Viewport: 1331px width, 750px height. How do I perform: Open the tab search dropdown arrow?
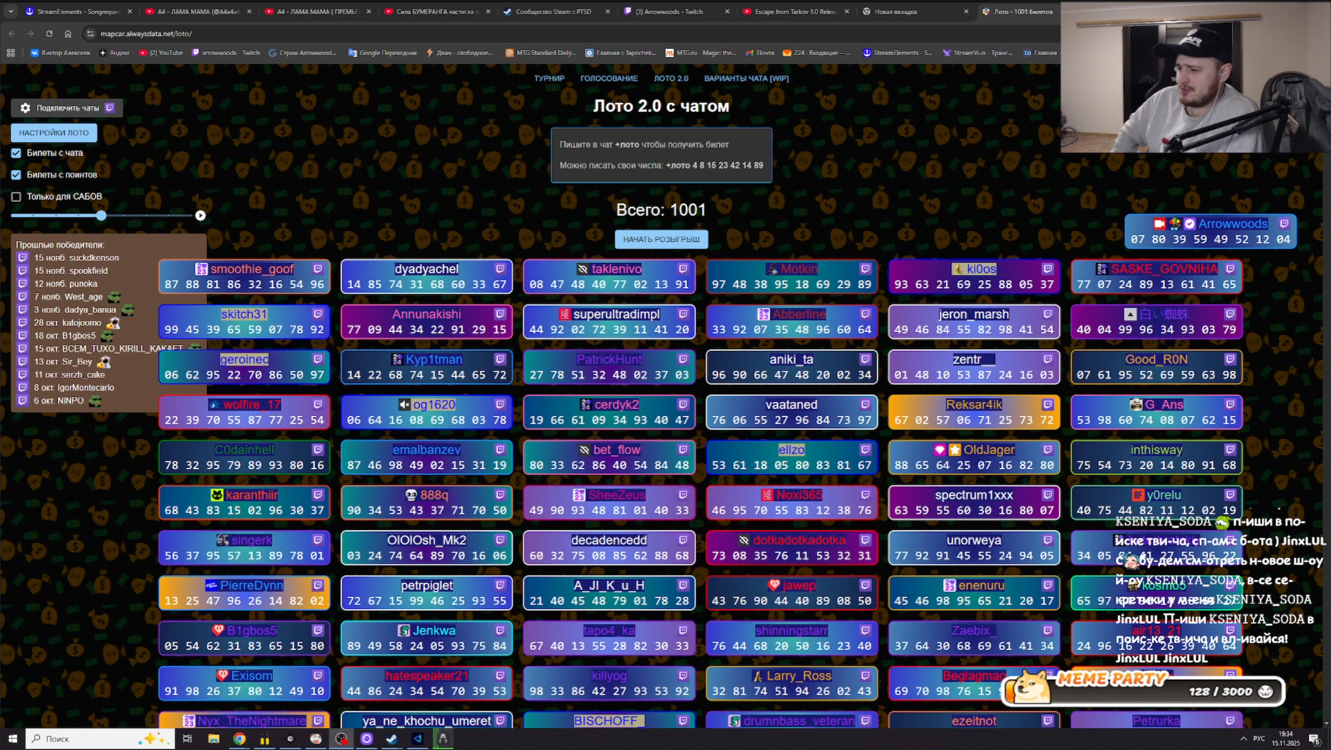click(11, 11)
